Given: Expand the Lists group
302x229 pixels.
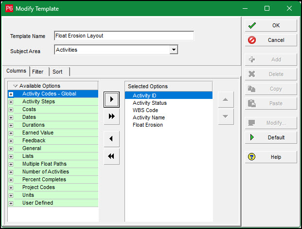Looking at the screenshot, I should click(x=11, y=156).
